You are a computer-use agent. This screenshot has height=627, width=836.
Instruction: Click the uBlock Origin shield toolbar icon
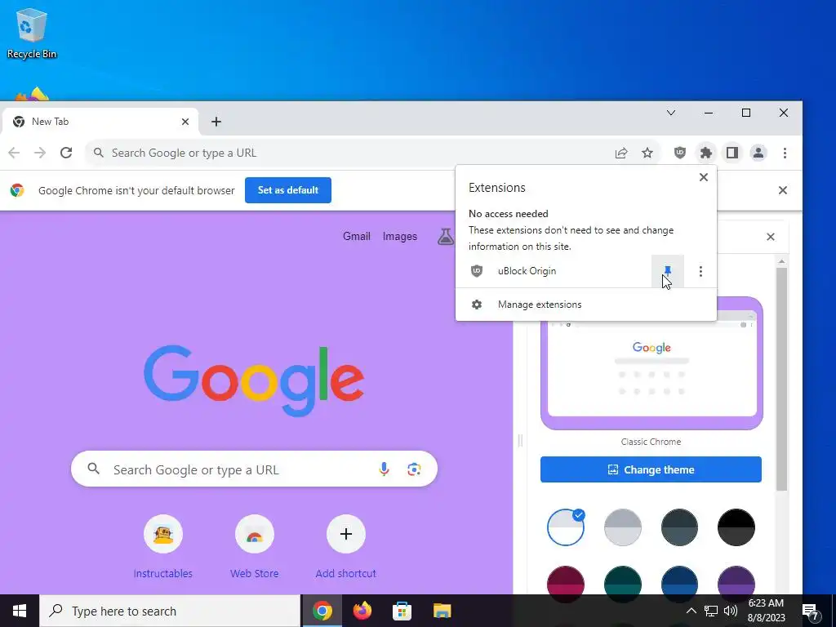[680, 153]
